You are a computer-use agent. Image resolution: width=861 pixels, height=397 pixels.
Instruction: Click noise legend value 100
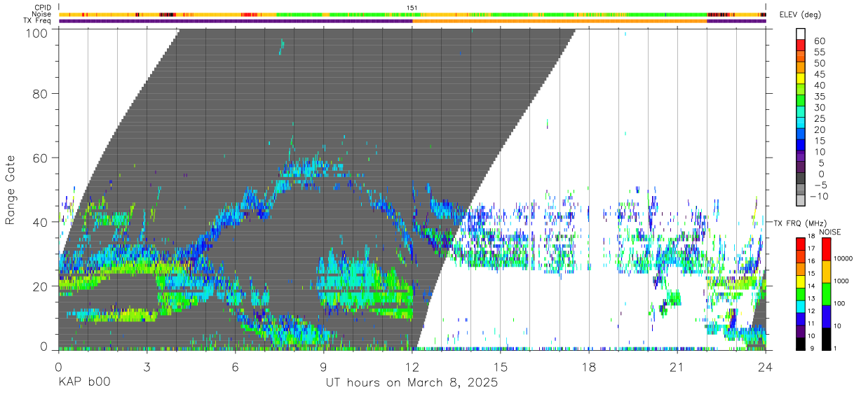[x=841, y=303]
